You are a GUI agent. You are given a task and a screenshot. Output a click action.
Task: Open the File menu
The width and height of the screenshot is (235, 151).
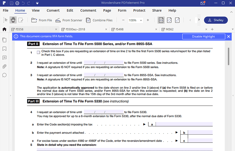[6, 11]
